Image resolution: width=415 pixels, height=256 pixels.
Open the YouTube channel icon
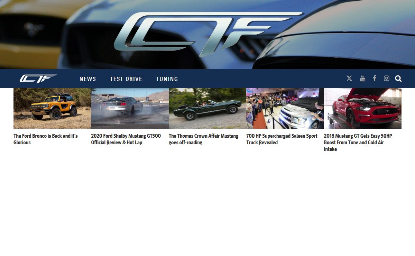pyautogui.click(x=362, y=79)
